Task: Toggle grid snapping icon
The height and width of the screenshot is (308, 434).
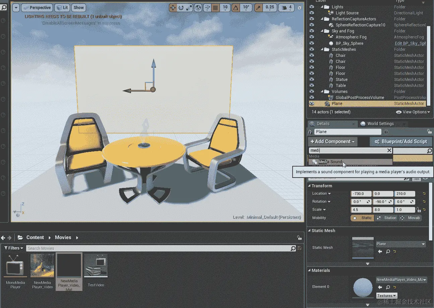Action: (x=215, y=7)
